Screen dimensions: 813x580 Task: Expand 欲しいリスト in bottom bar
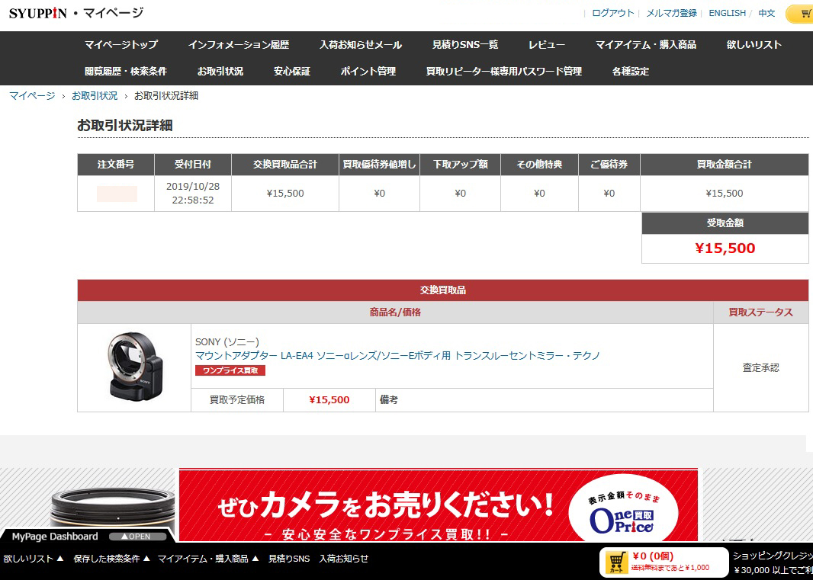[x=34, y=559]
